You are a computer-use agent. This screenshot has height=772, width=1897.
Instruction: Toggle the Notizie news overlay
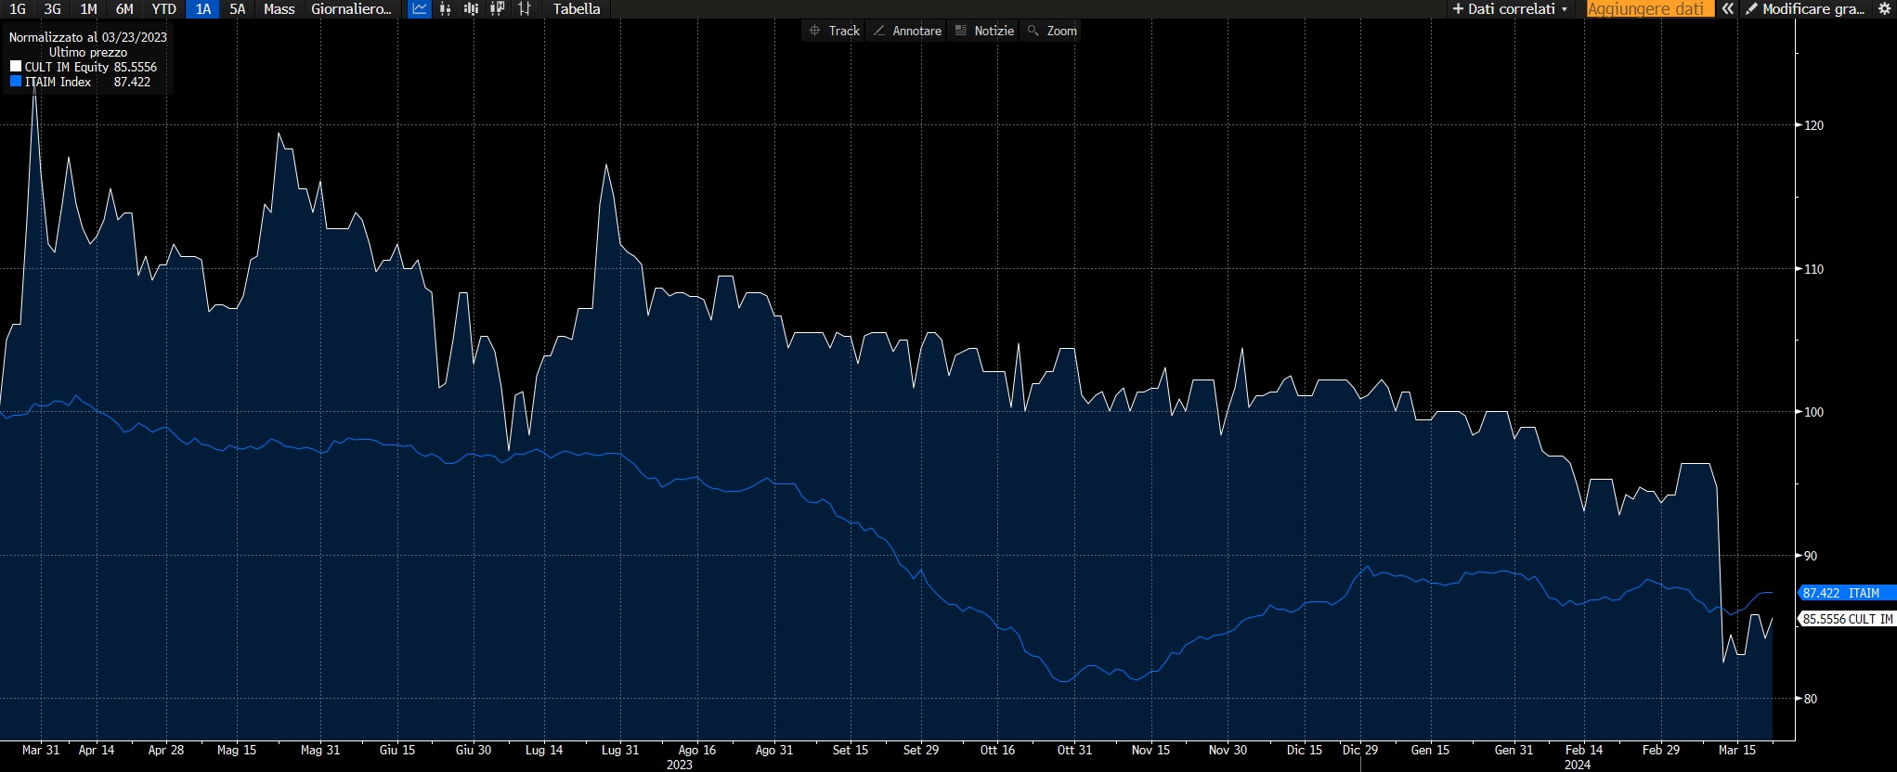984,31
